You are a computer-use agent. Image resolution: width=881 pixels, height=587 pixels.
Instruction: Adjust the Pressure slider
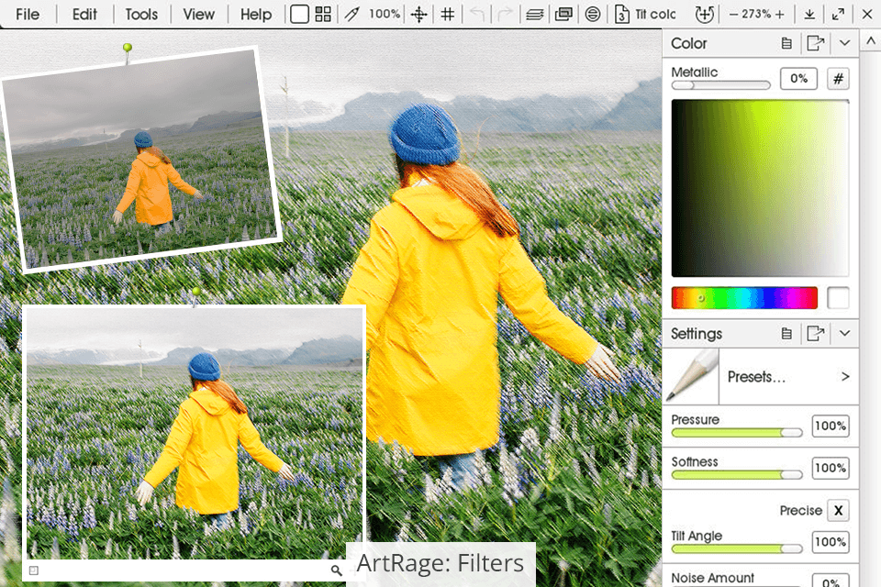737,433
